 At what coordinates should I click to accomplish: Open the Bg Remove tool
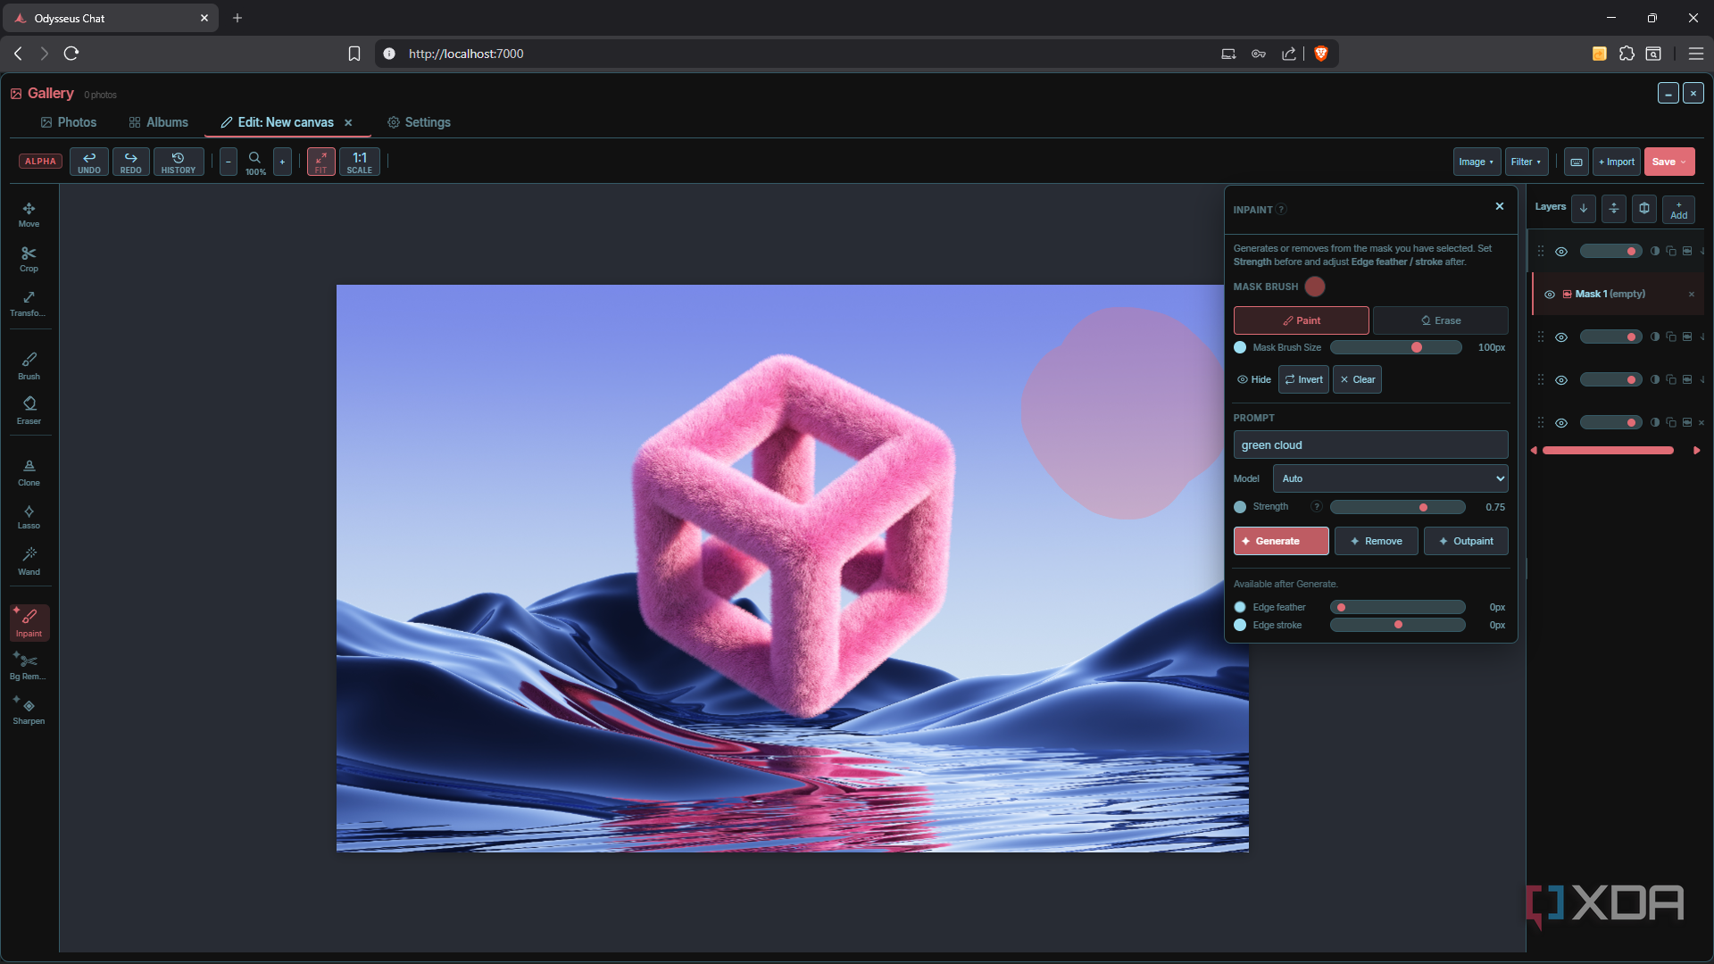29,667
